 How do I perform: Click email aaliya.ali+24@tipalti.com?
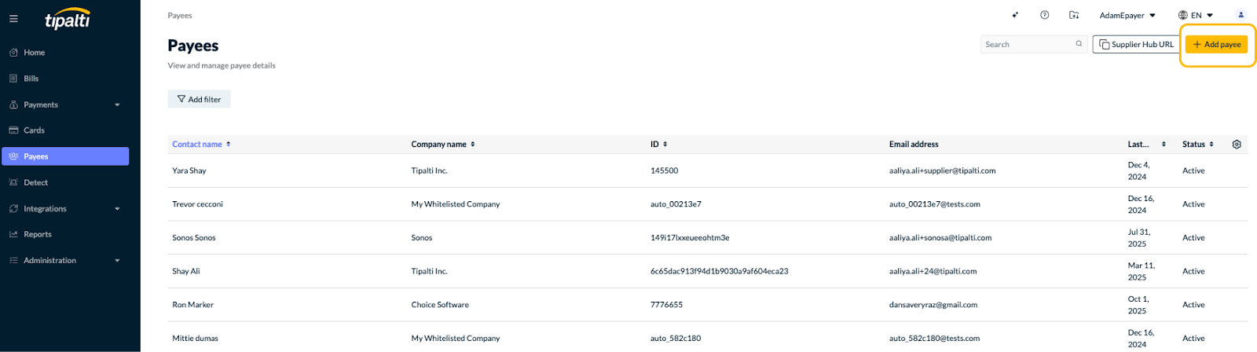933,271
